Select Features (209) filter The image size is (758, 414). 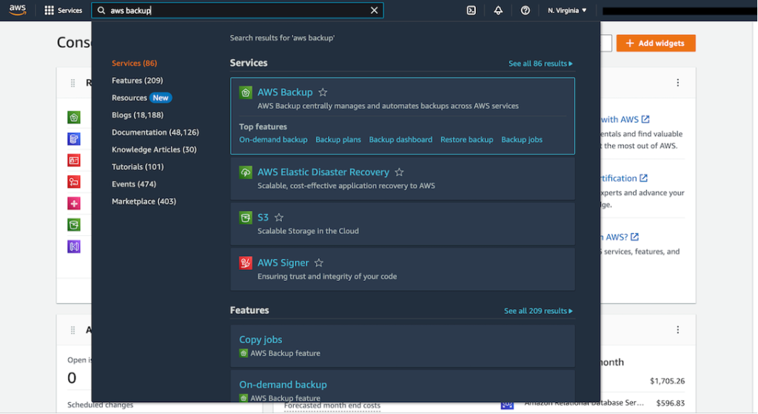coord(137,81)
